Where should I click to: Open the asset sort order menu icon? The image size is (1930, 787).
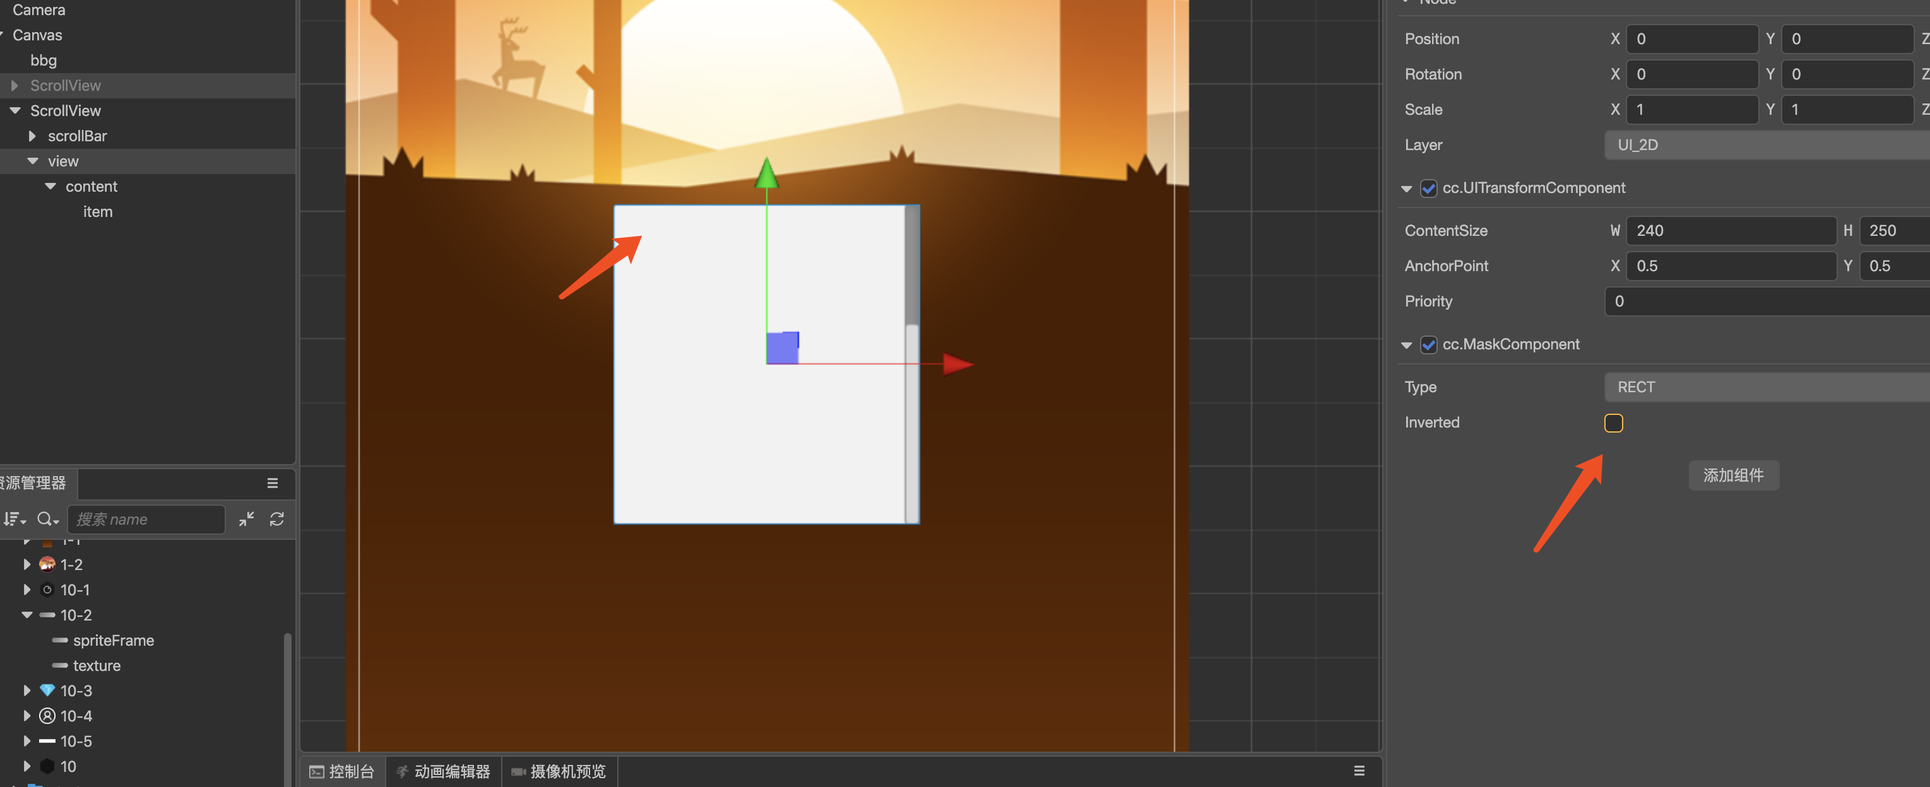(15, 519)
